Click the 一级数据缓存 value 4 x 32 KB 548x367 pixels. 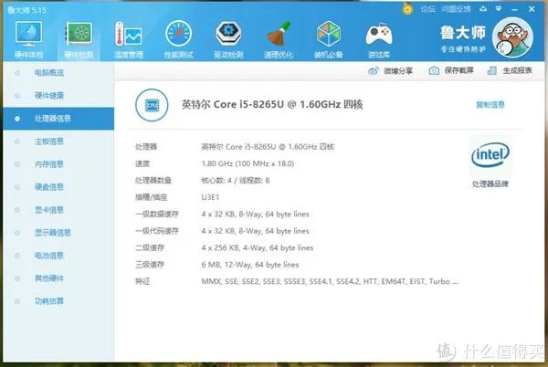point(255,214)
